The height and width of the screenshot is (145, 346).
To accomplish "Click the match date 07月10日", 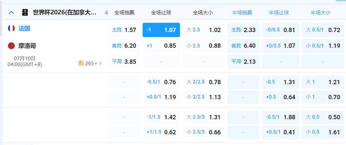I will click(x=25, y=58).
